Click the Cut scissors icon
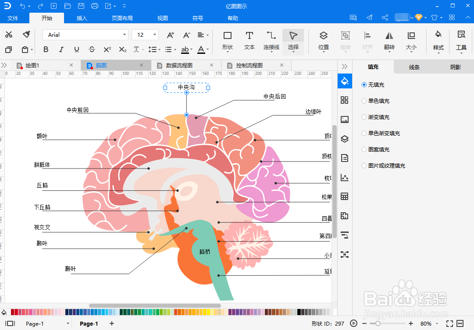474x330 pixels. [x=9, y=35]
